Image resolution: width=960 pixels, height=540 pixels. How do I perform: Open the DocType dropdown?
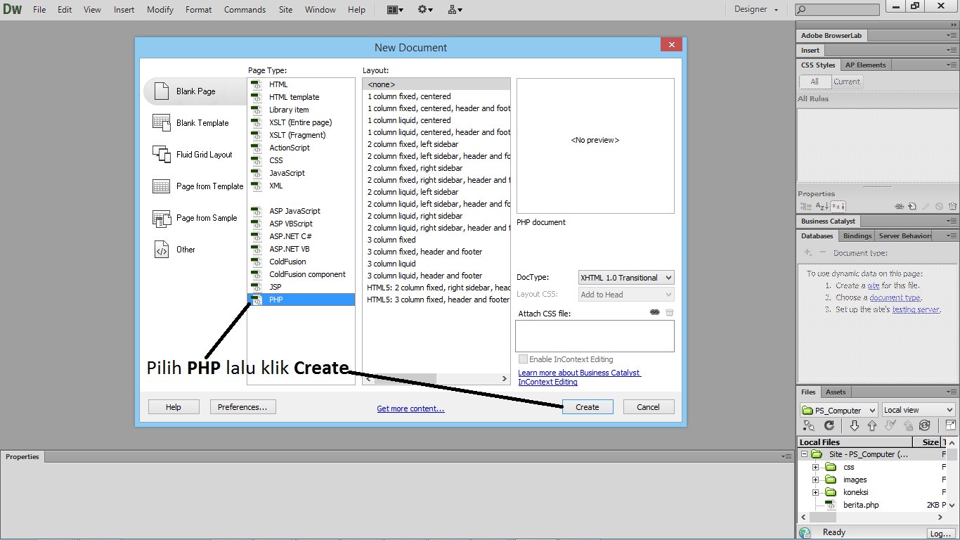pyautogui.click(x=626, y=278)
